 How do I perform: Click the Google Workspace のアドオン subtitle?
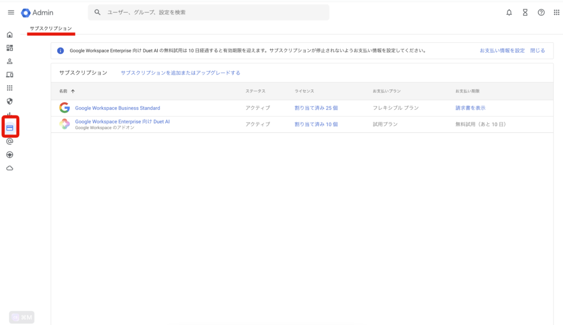point(104,128)
